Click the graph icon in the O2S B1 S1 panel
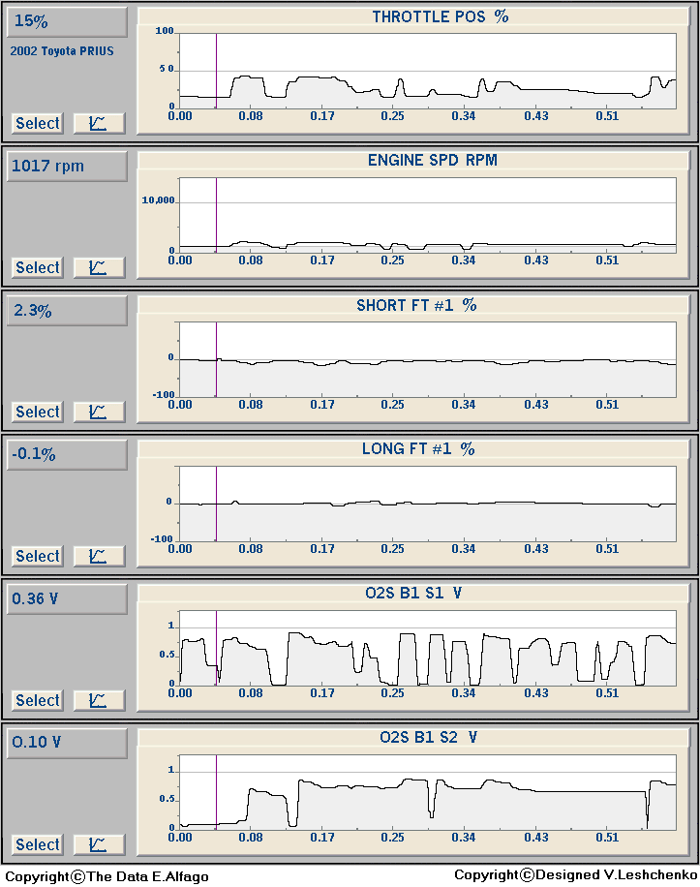Image resolution: width=700 pixels, height=887 pixels. coord(99,700)
